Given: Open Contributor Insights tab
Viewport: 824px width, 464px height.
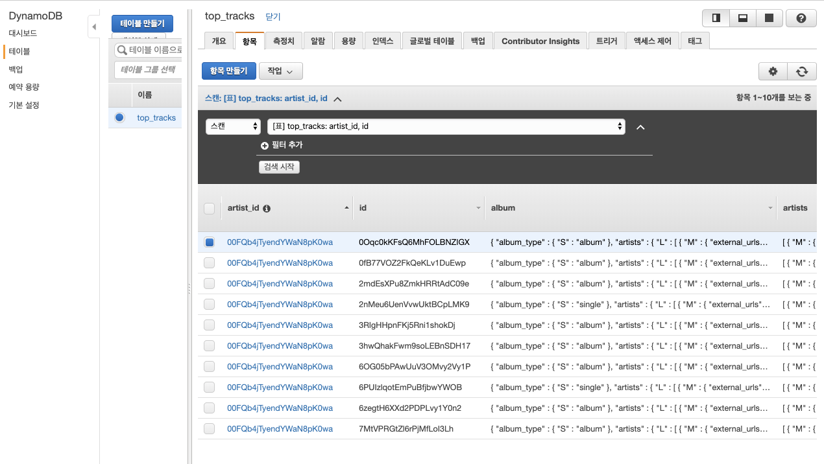Looking at the screenshot, I should tap(540, 41).
